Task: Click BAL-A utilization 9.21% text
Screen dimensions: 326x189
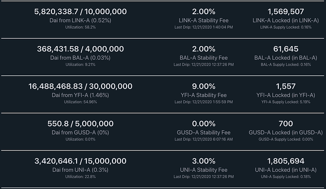Action: [x=80, y=64]
